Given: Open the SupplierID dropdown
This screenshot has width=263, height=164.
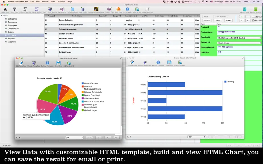Looking at the screenshot, I should tap(239, 38).
